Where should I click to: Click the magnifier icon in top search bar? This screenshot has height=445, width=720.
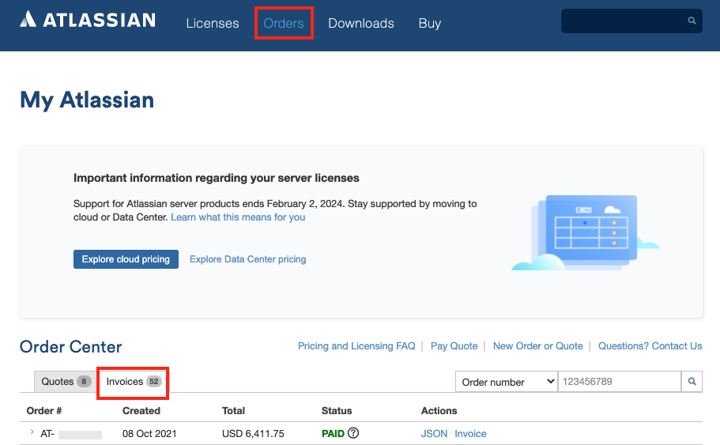tap(692, 21)
